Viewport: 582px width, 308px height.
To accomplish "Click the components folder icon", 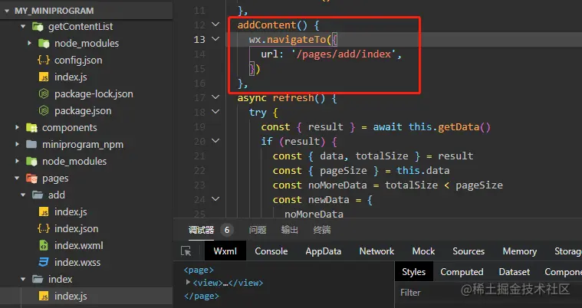I will 31,128.
